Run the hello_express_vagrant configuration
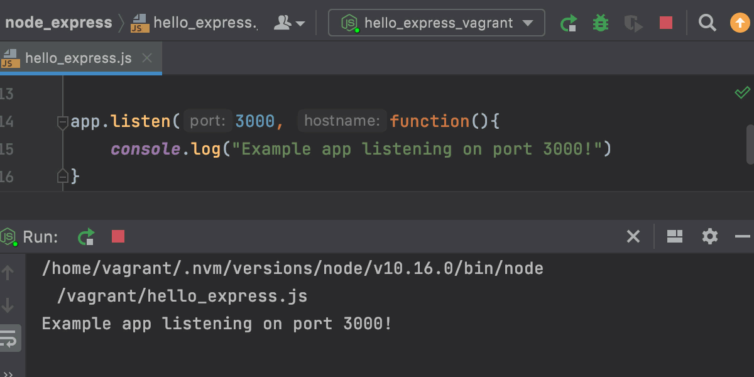The image size is (754, 377). point(569,23)
